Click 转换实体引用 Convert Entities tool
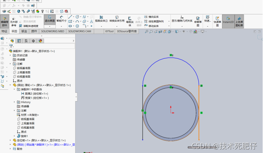The image size is (263, 153). click(x=117, y=19)
